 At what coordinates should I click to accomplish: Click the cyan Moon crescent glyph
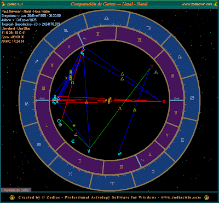(73, 141)
